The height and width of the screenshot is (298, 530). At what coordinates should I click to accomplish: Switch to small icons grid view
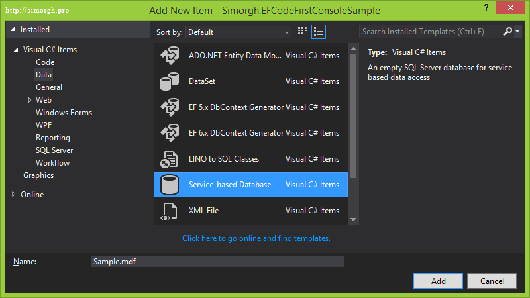pos(303,32)
